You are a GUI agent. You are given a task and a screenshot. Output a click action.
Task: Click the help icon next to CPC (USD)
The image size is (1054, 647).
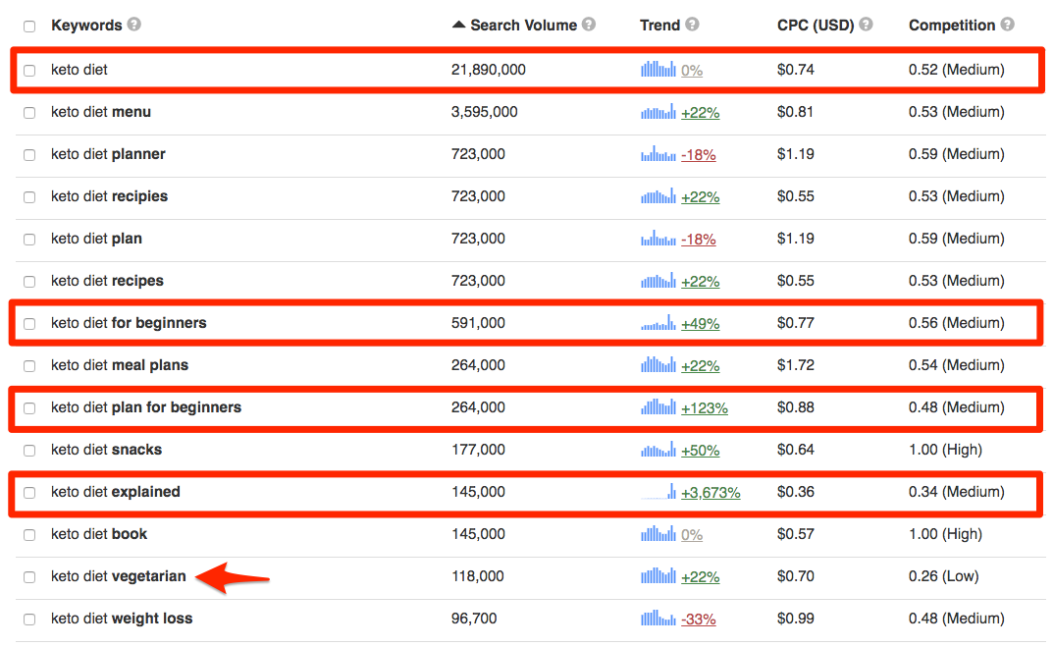[x=866, y=25]
